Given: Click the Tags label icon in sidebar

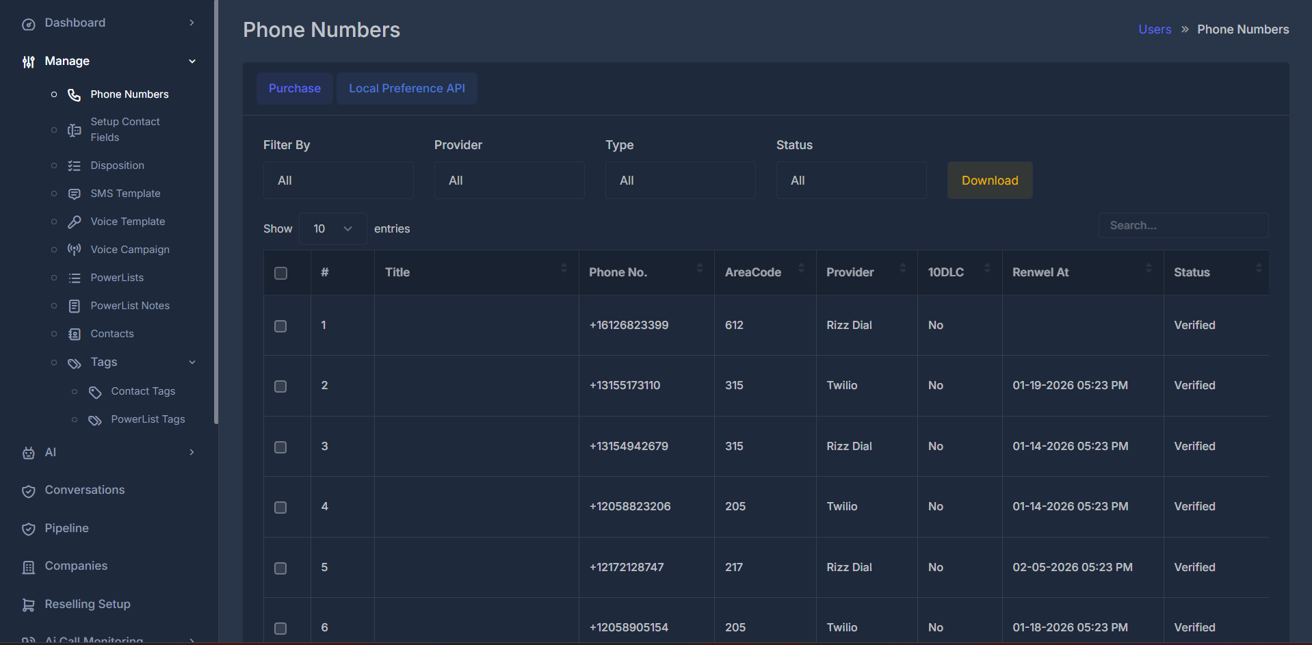Looking at the screenshot, I should [x=74, y=363].
